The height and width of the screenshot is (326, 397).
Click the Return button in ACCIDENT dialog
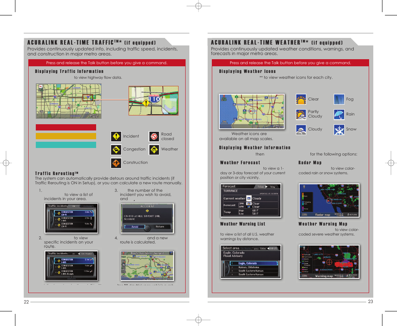click(x=160, y=227)
